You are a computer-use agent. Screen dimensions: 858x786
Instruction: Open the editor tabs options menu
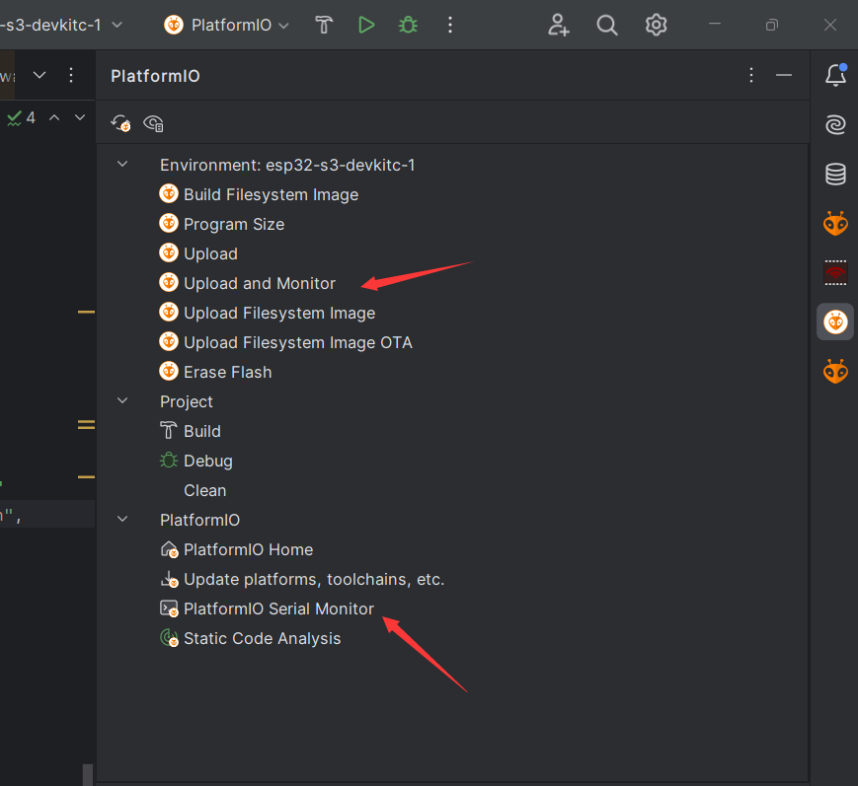coord(71,75)
